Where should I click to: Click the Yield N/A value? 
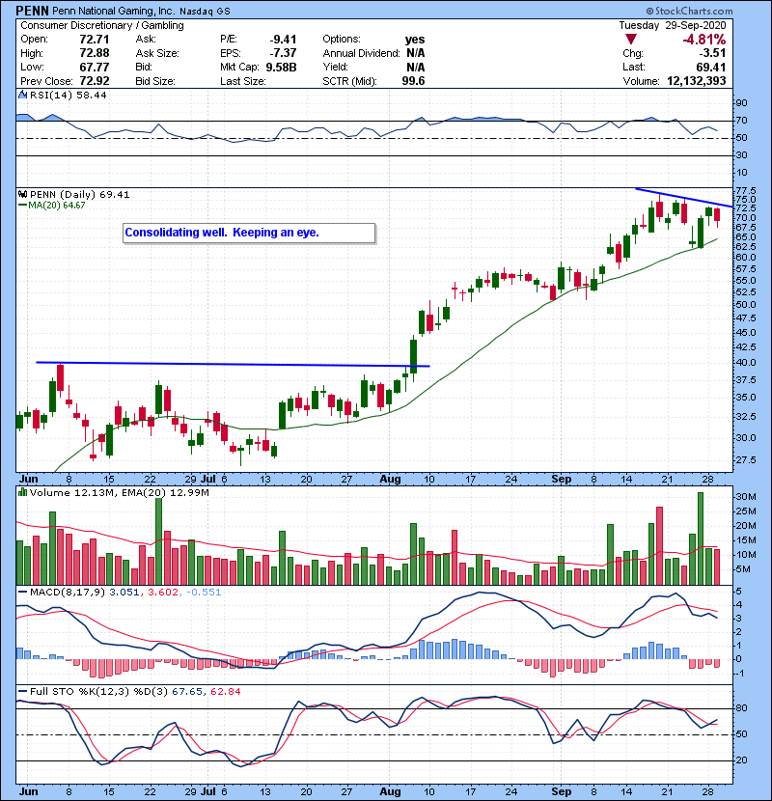415,67
